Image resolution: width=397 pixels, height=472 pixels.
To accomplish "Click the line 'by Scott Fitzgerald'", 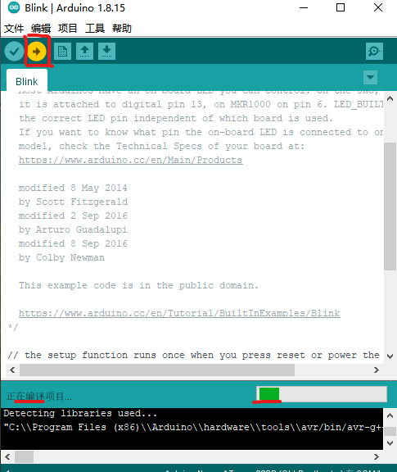I will tap(73, 202).
